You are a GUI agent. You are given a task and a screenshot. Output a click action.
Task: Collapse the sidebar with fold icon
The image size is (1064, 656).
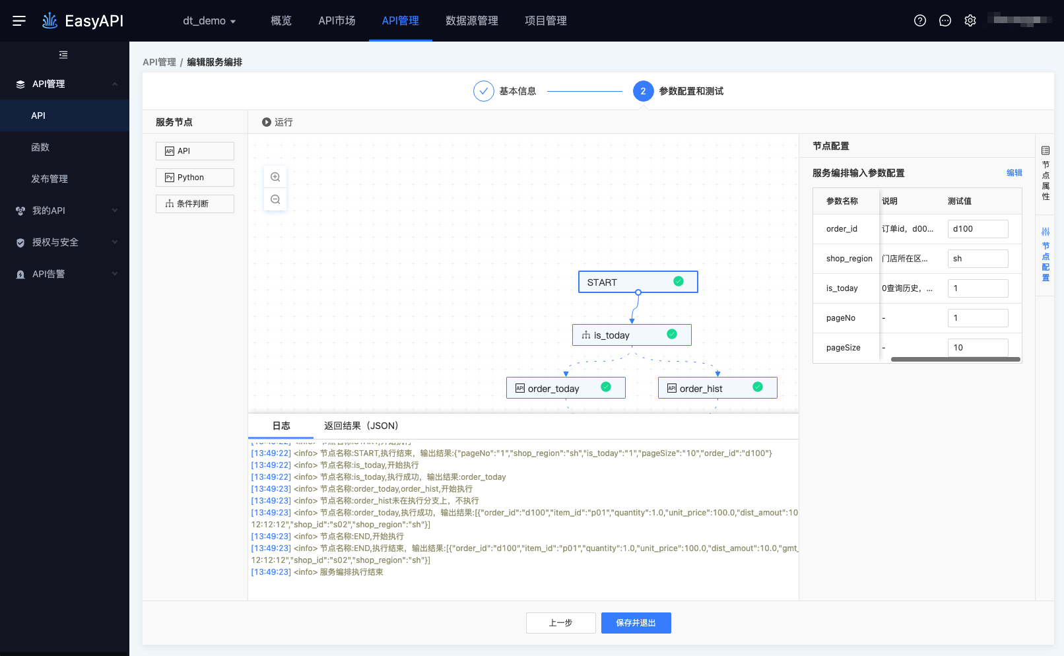63,55
